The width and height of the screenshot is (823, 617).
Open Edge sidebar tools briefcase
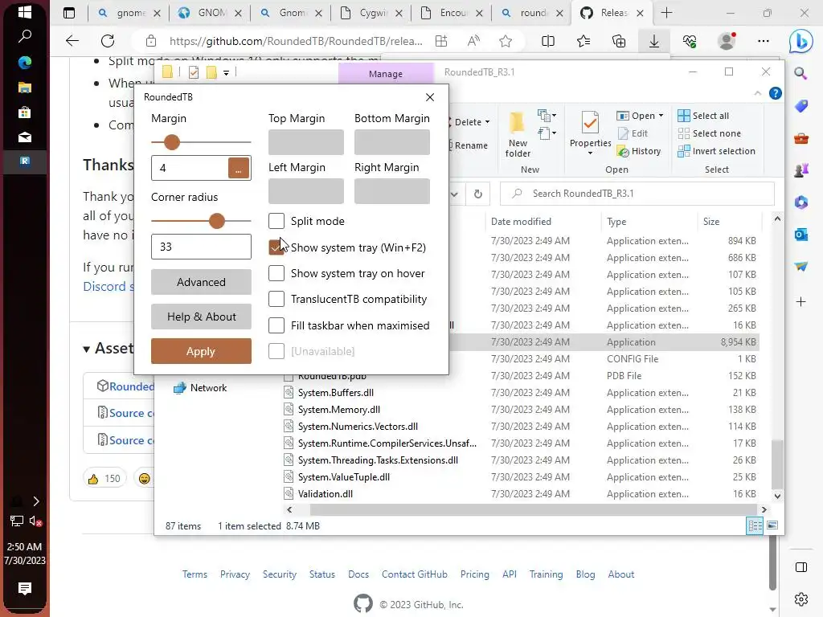(801, 138)
